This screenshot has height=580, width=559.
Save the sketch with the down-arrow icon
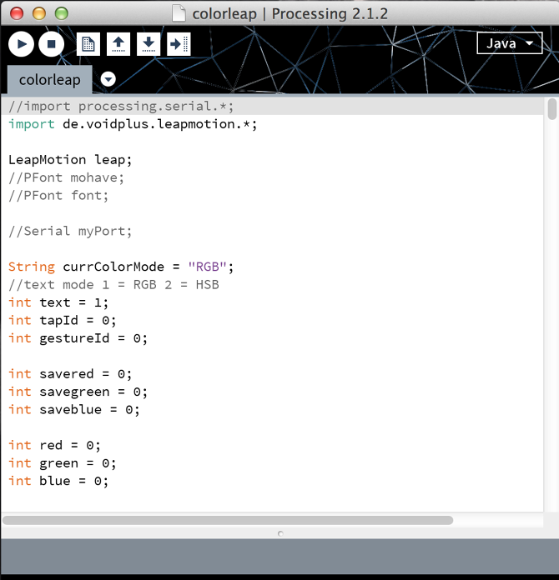[149, 44]
